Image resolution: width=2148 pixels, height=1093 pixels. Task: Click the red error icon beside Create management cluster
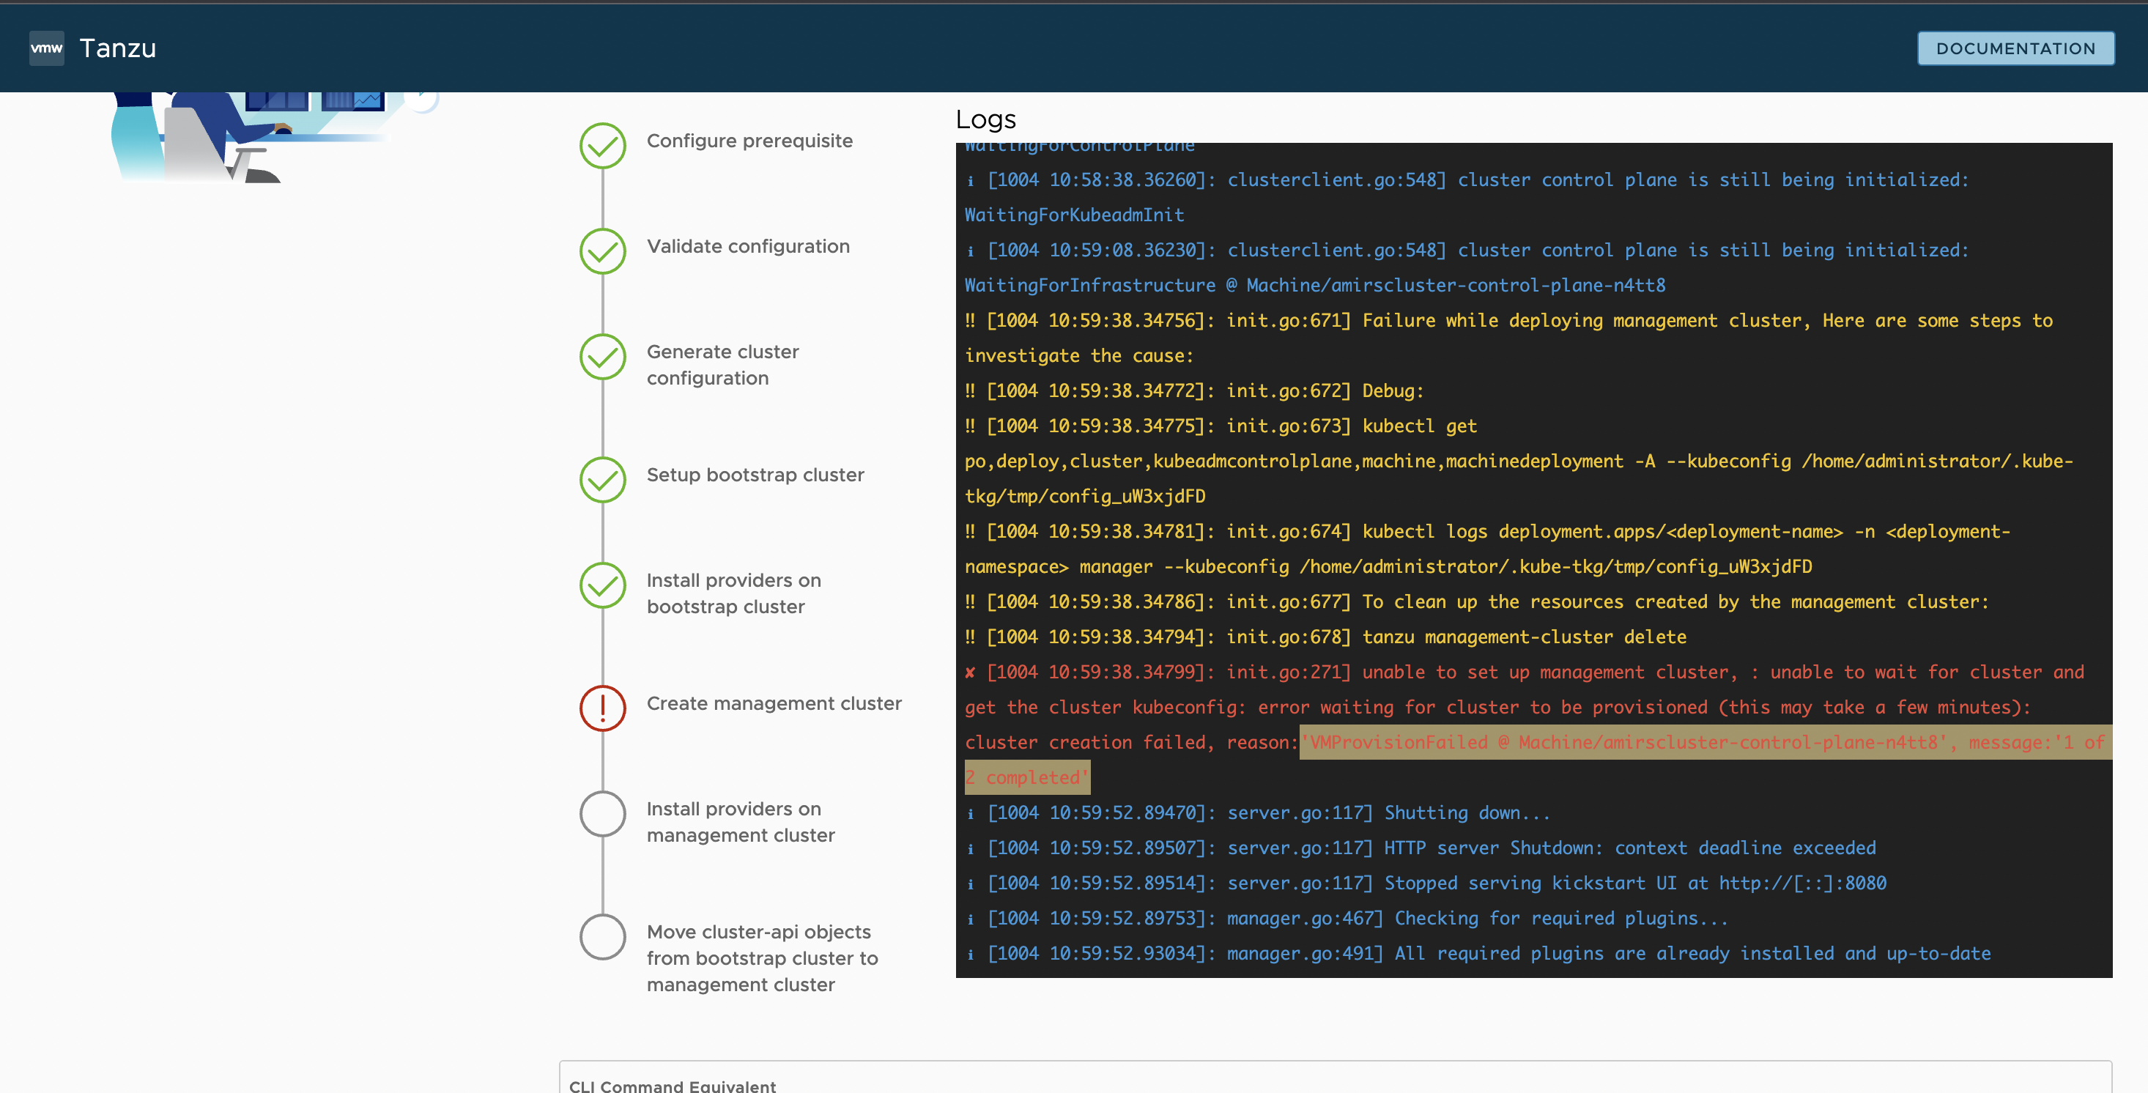[602, 708]
